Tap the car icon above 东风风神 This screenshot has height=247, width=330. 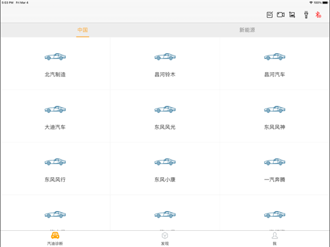[x=274, y=109]
